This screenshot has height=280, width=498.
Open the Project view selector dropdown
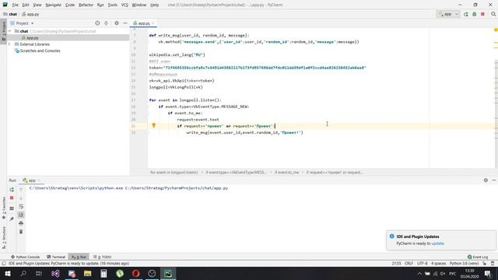point(23,23)
